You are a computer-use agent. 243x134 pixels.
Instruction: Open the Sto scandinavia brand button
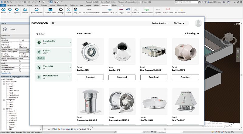coord(180,11)
